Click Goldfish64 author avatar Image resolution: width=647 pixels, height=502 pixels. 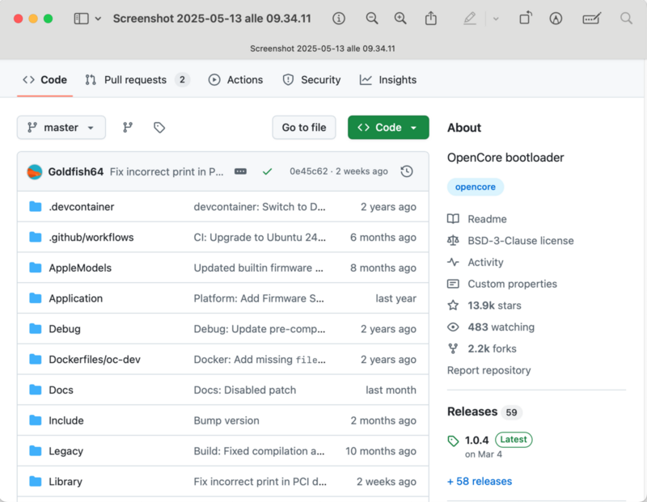(35, 171)
